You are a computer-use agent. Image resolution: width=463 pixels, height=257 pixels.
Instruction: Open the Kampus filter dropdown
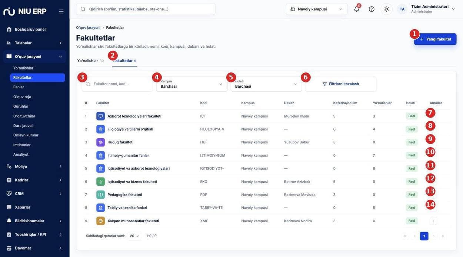tap(192, 84)
